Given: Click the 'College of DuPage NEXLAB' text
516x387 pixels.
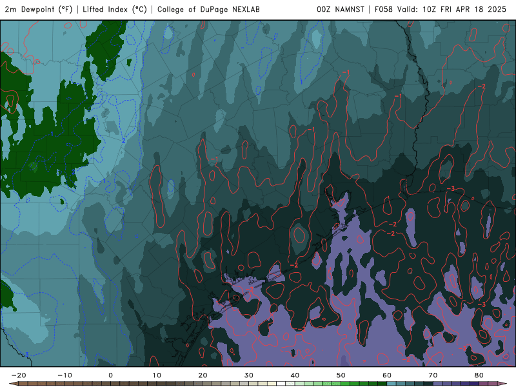Looking at the screenshot, I should click(208, 10).
